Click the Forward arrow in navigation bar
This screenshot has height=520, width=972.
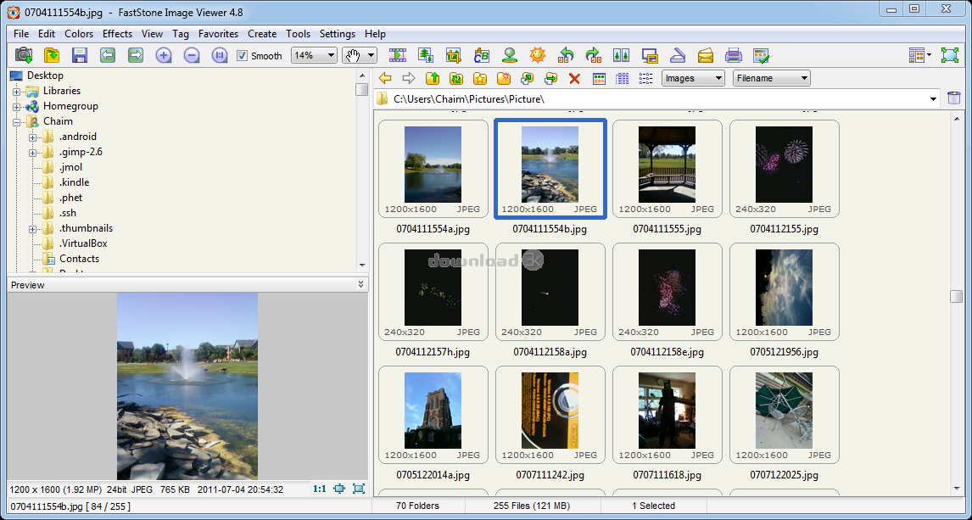[x=409, y=78]
